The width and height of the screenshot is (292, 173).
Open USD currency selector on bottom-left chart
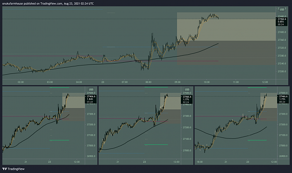[91, 89]
